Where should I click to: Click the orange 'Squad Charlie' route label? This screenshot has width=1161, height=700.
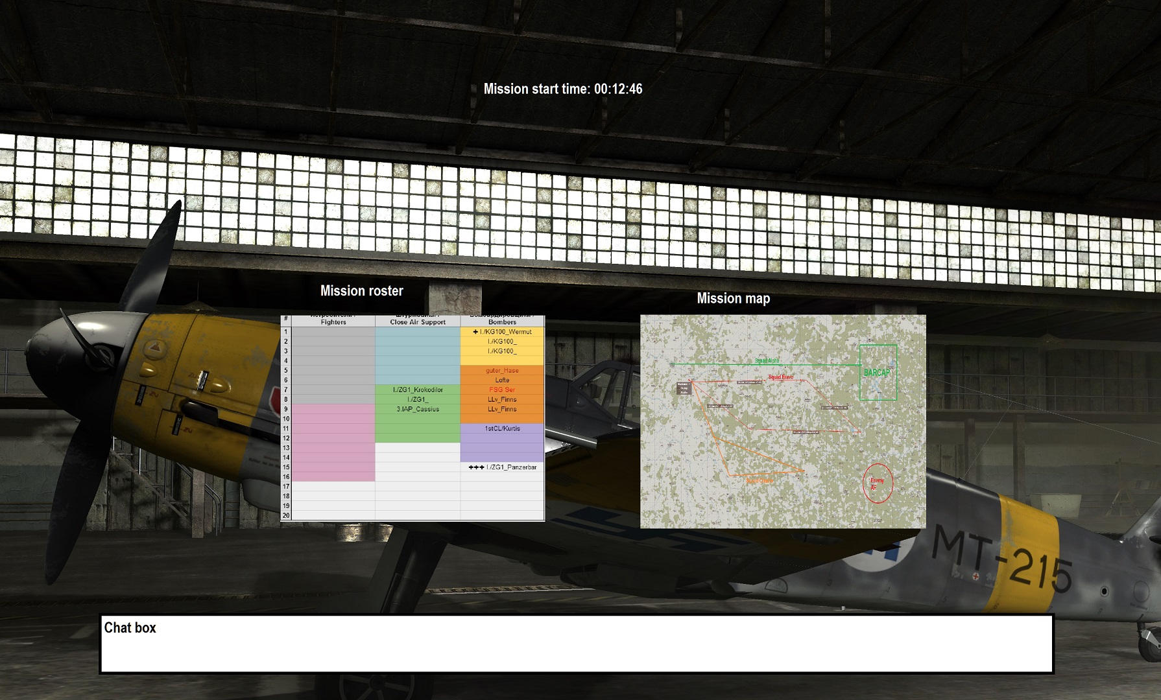[760, 481]
